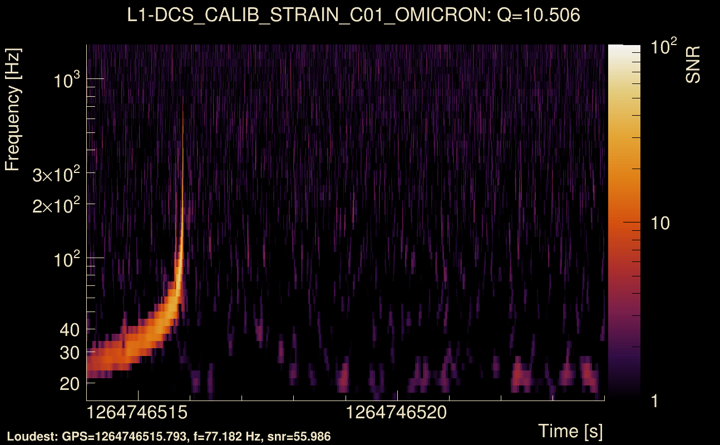This screenshot has width=720, height=445.
Task: Click the Loudest GPS info text
Action: [x=169, y=437]
